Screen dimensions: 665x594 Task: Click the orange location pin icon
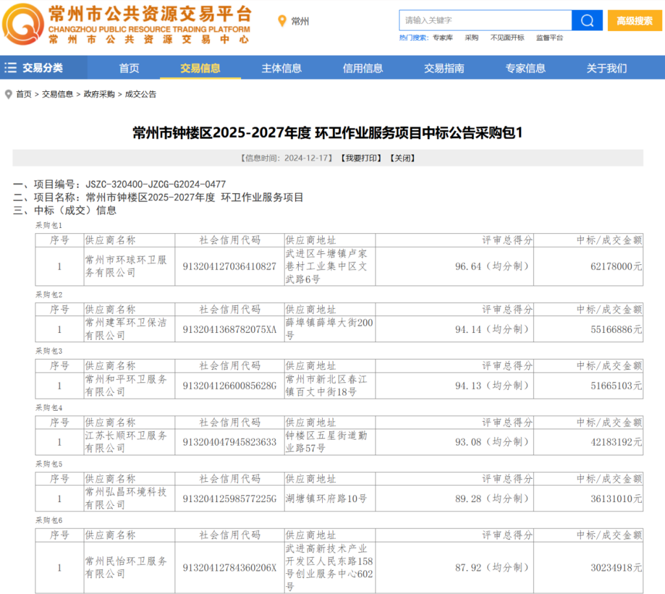tap(282, 21)
